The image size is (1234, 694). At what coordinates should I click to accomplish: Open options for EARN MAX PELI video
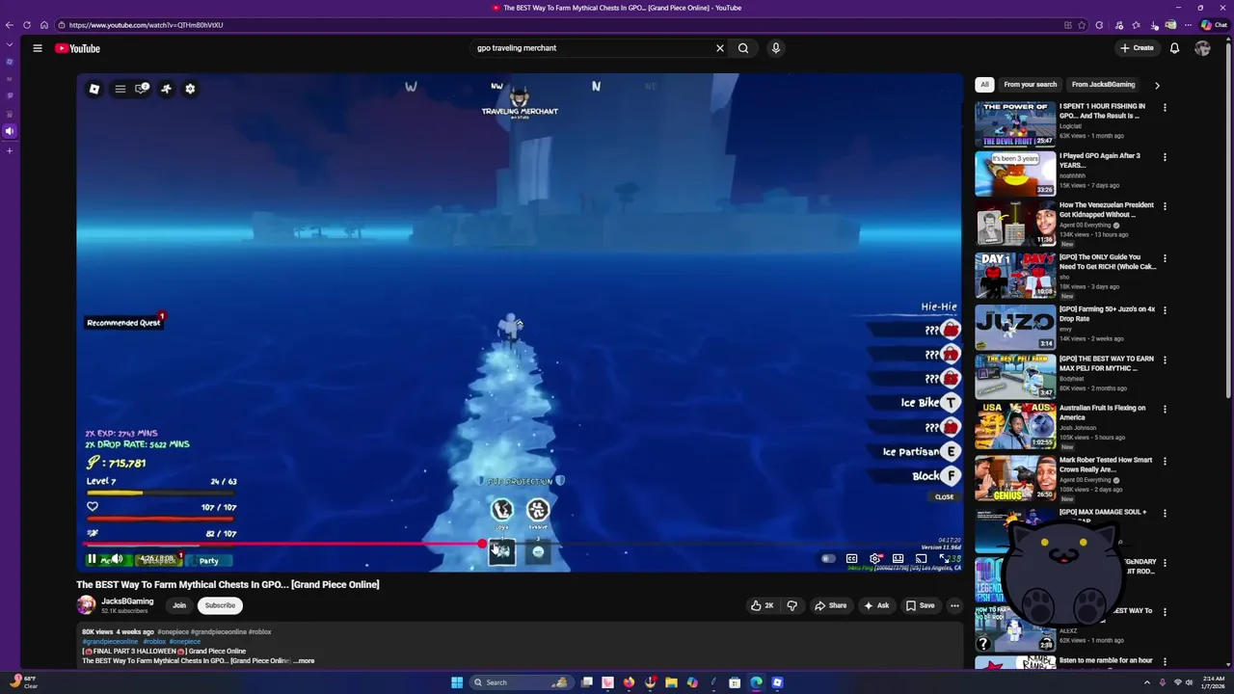pyautogui.click(x=1165, y=360)
